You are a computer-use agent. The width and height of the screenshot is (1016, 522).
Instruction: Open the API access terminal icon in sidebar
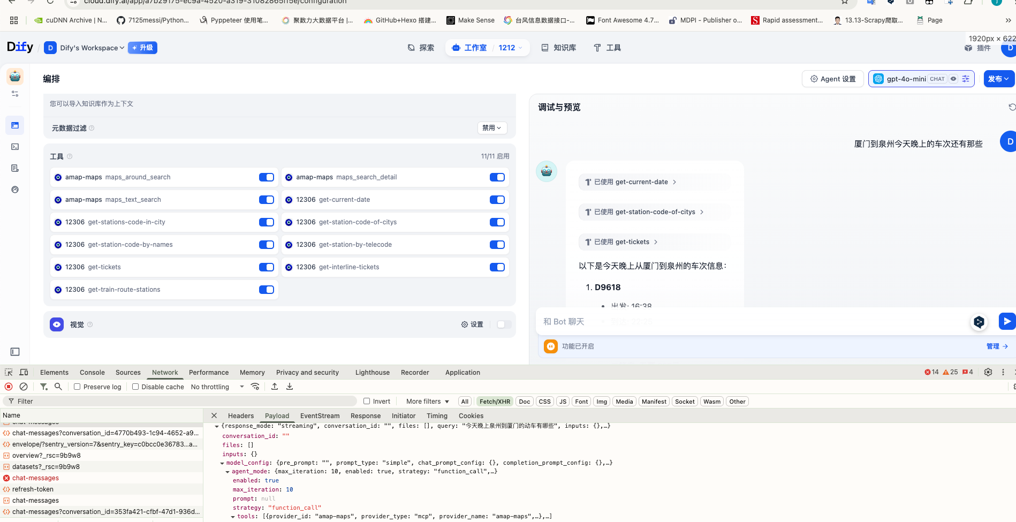[x=15, y=147]
